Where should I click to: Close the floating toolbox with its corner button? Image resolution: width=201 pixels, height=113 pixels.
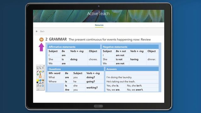pos(44,66)
